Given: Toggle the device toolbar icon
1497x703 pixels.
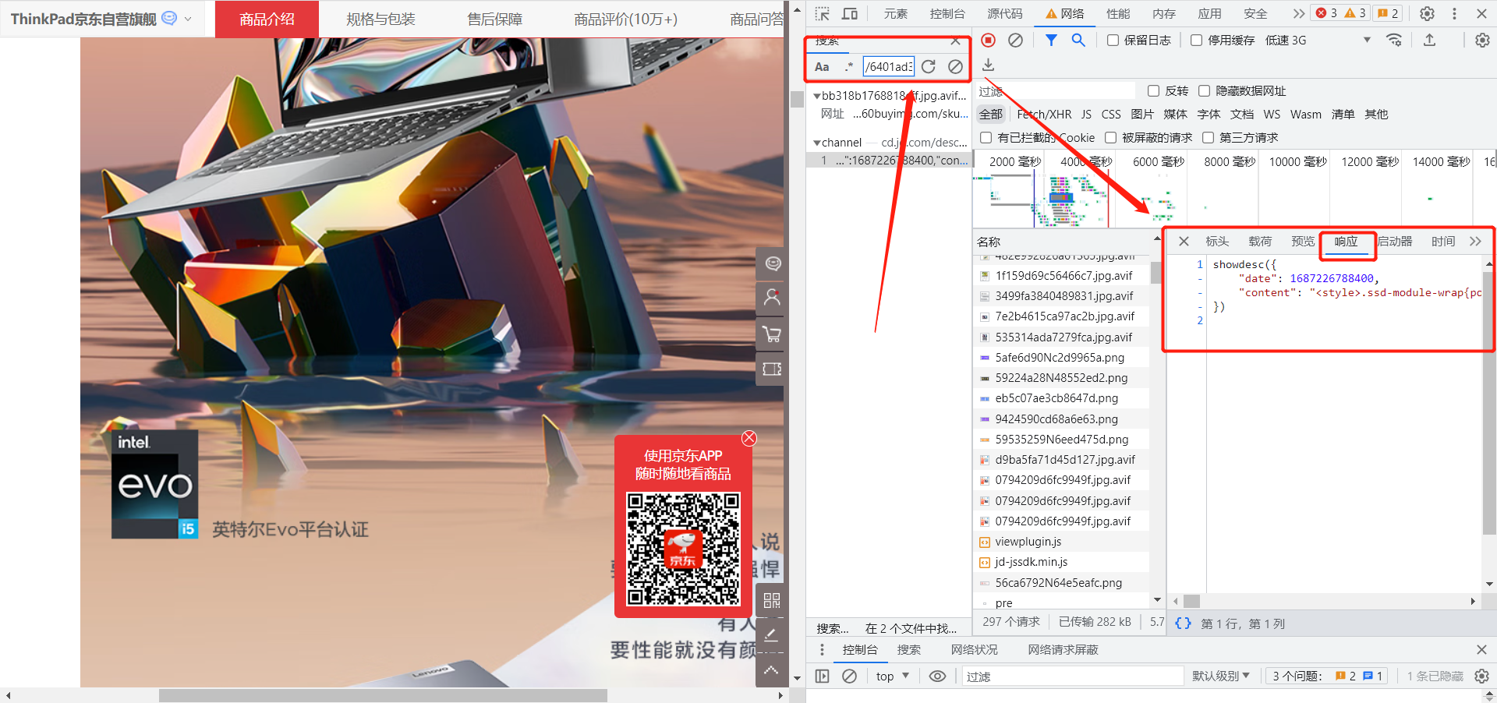Looking at the screenshot, I should (x=850, y=13).
